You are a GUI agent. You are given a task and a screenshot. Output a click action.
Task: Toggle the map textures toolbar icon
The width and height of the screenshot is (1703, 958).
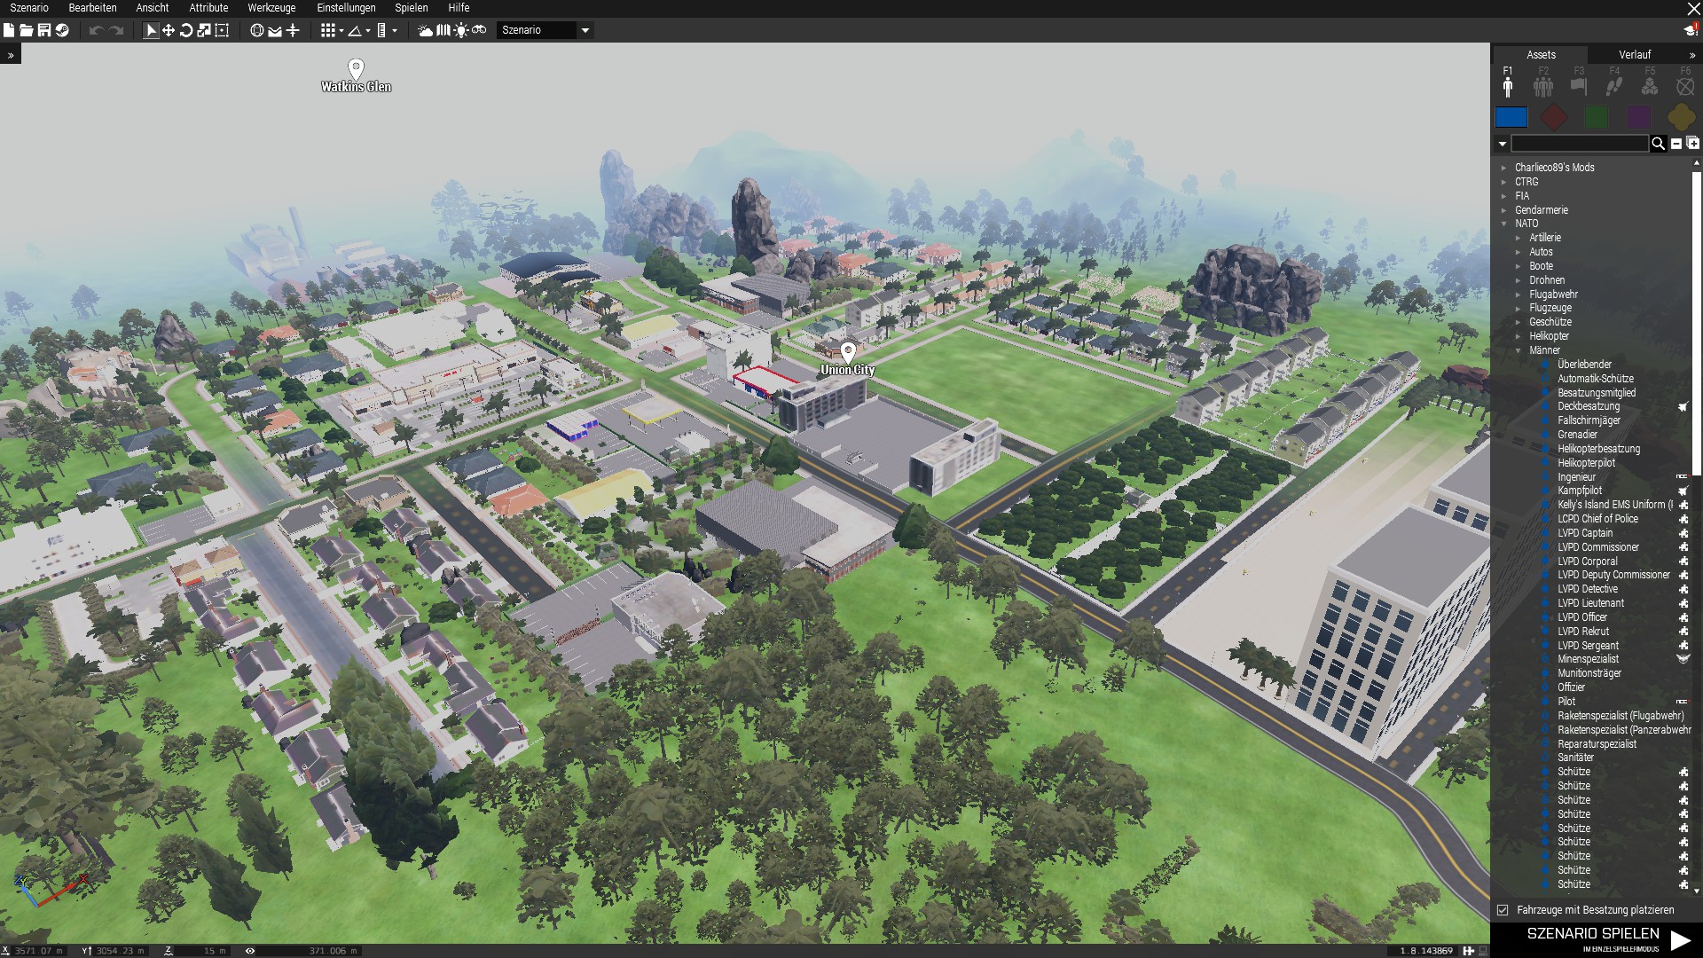(x=443, y=30)
